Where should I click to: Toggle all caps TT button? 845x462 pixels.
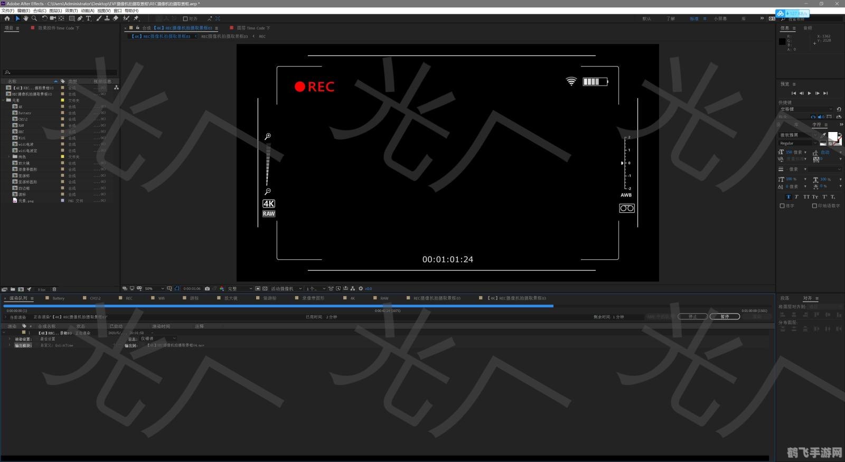pyautogui.click(x=806, y=197)
